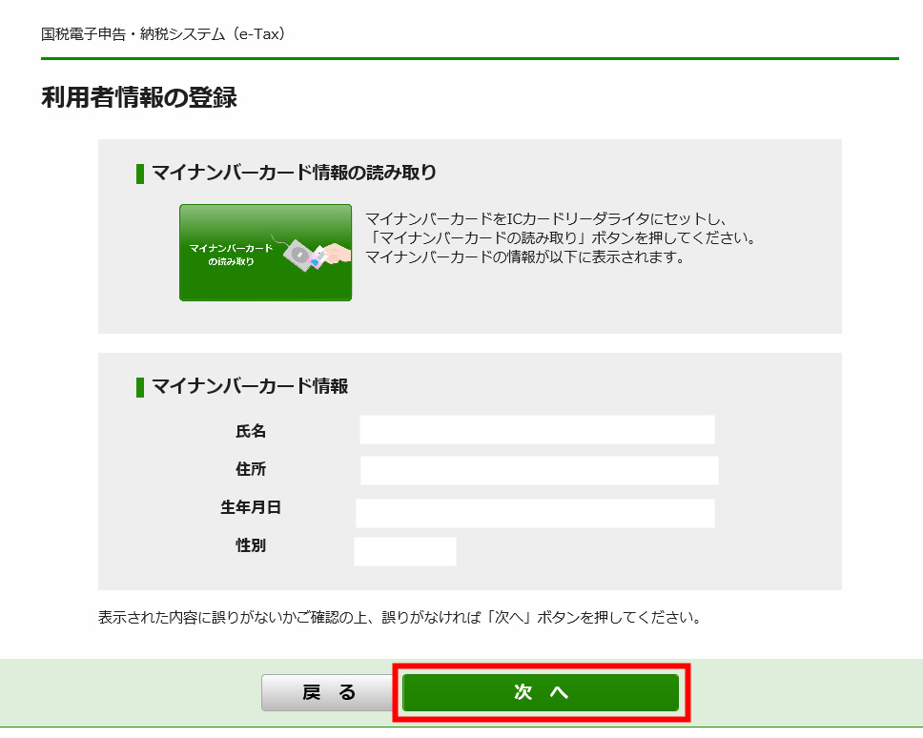Select the 生年月日 input field
The image size is (923, 738).
click(x=535, y=513)
